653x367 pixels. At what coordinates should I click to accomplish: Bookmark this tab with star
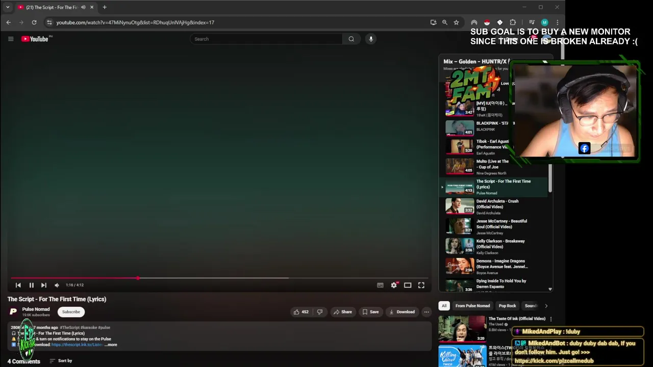coord(456,22)
